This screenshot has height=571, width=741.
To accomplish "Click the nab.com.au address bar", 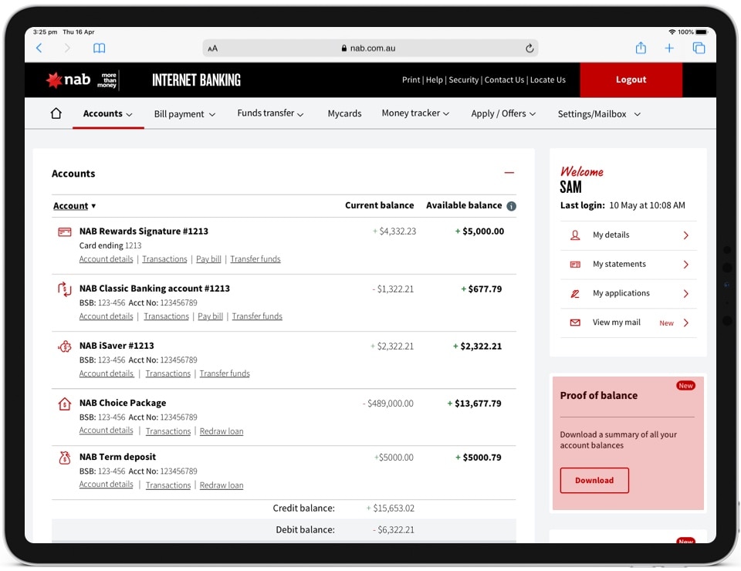I will pos(370,48).
